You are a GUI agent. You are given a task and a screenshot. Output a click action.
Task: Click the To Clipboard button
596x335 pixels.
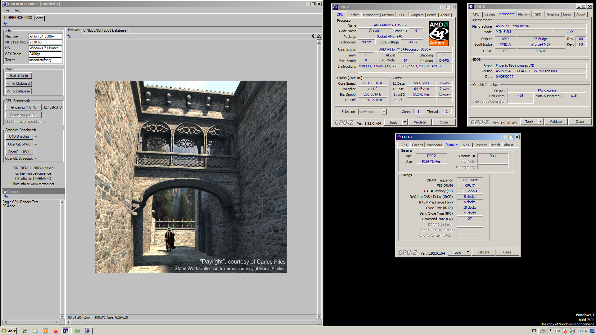tap(19, 83)
